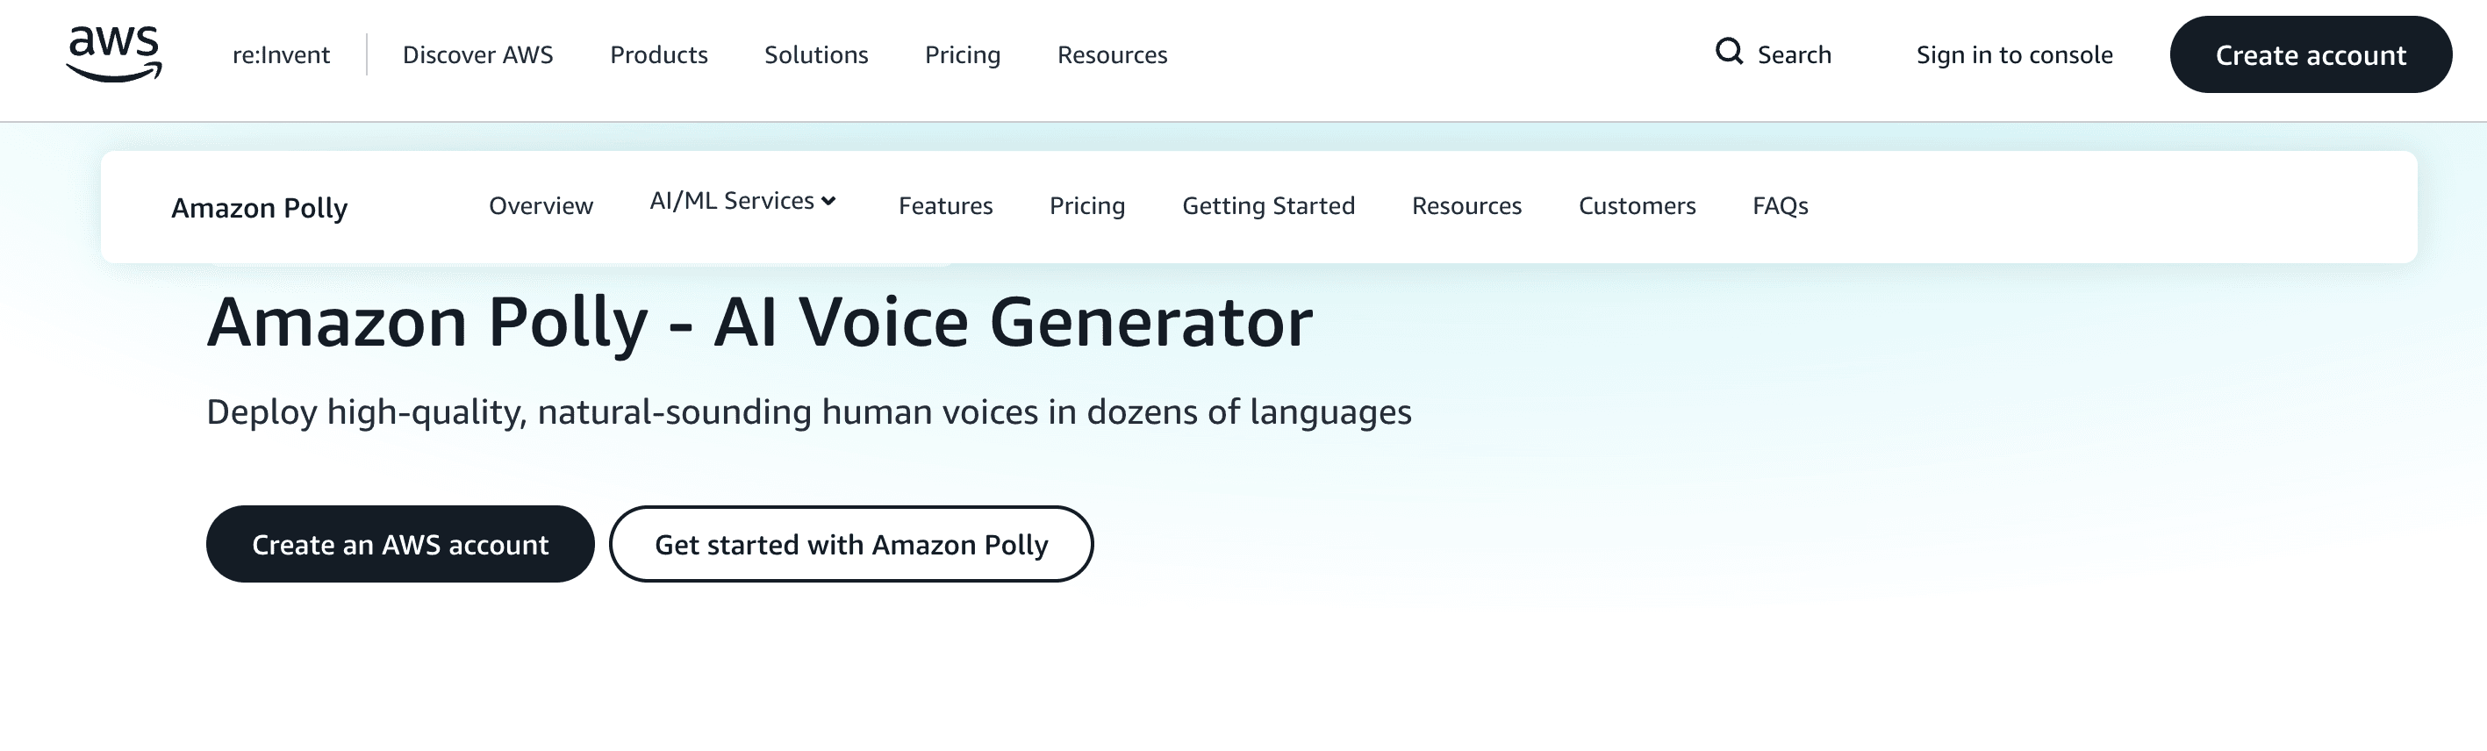Open top navigation Pricing menu
The width and height of the screenshot is (2487, 751).
tap(963, 55)
